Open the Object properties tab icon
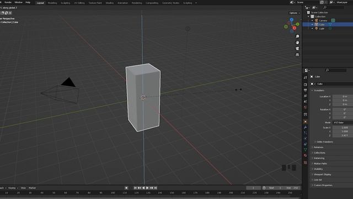Image resolution: width=353 pixels, height=199 pixels. (305, 122)
